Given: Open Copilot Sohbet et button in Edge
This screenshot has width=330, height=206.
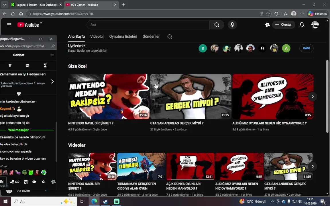Looking at the screenshot, I should [318, 14].
